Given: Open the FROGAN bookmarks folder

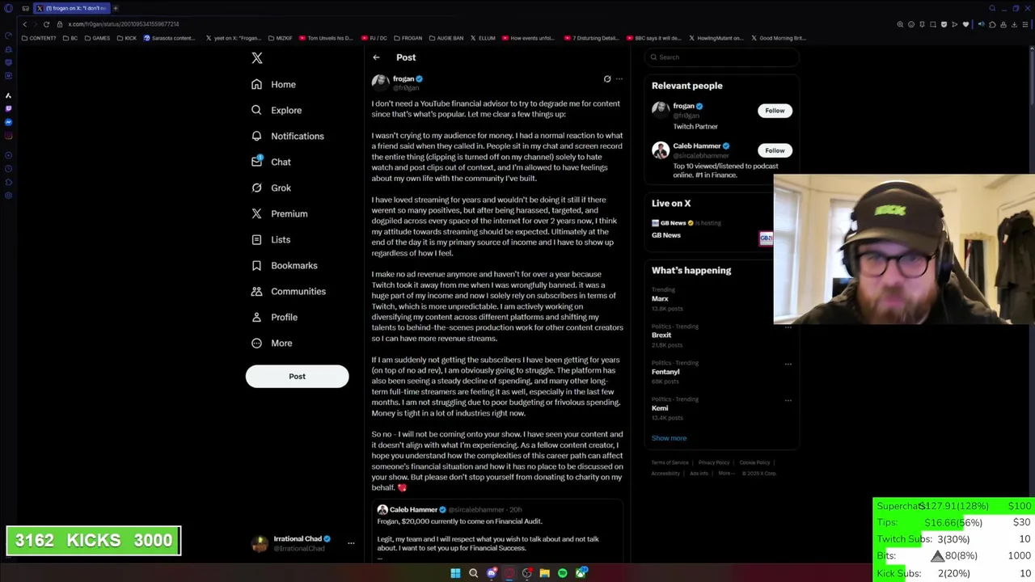Looking at the screenshot, I should pyautogui.click(x=408, y=38).
